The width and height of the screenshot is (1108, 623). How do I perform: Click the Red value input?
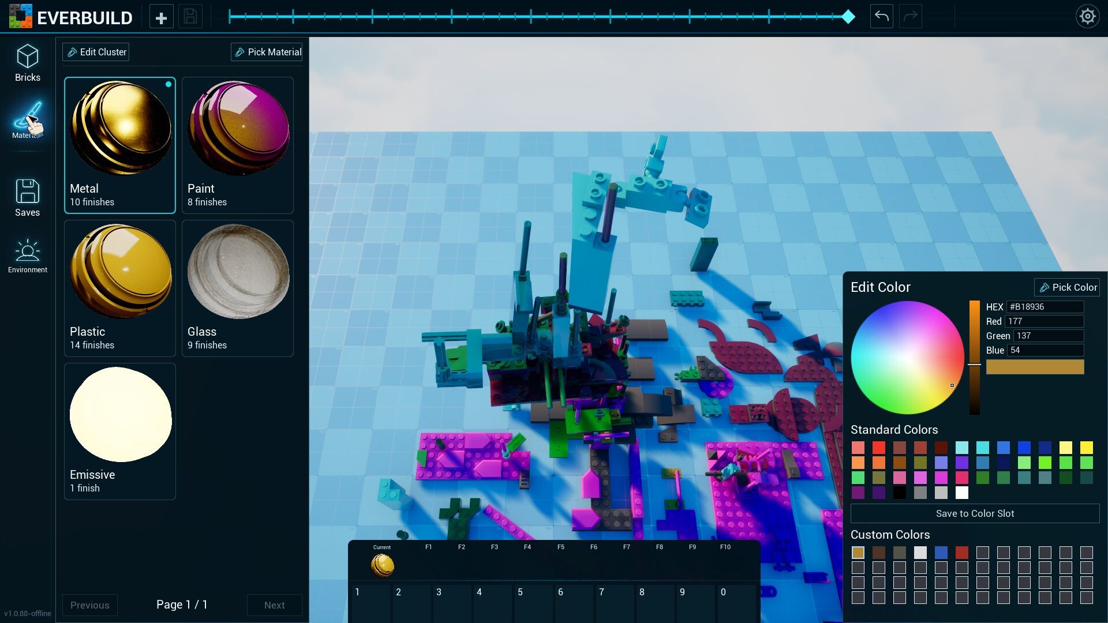tap(1045, 321)
